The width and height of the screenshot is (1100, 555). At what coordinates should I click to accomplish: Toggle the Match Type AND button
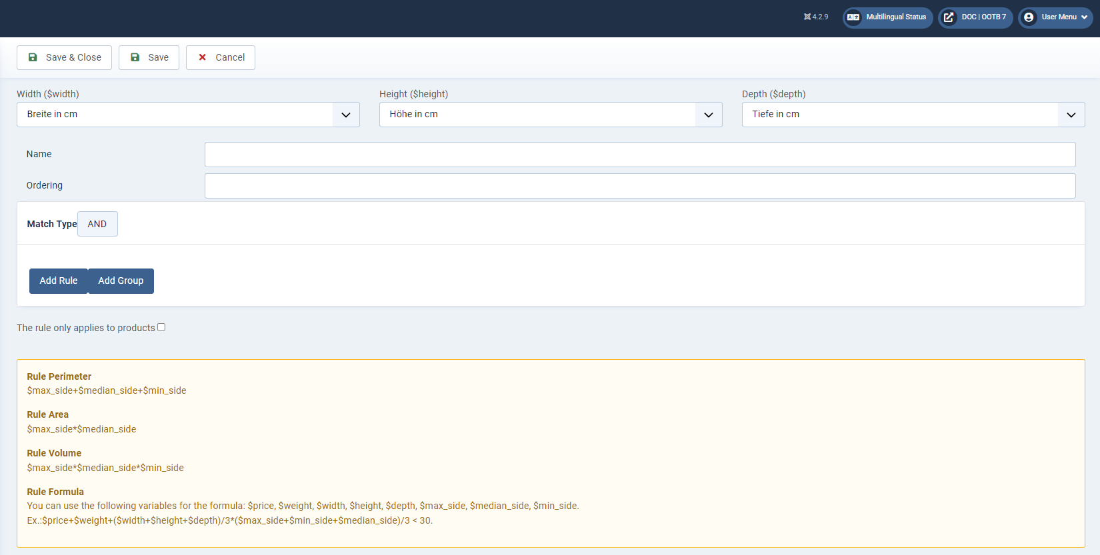97,224
